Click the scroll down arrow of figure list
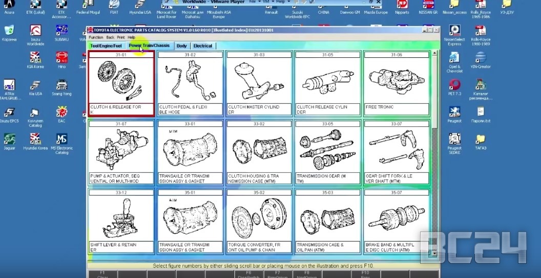The image size is (541, 278). point(435,252)
